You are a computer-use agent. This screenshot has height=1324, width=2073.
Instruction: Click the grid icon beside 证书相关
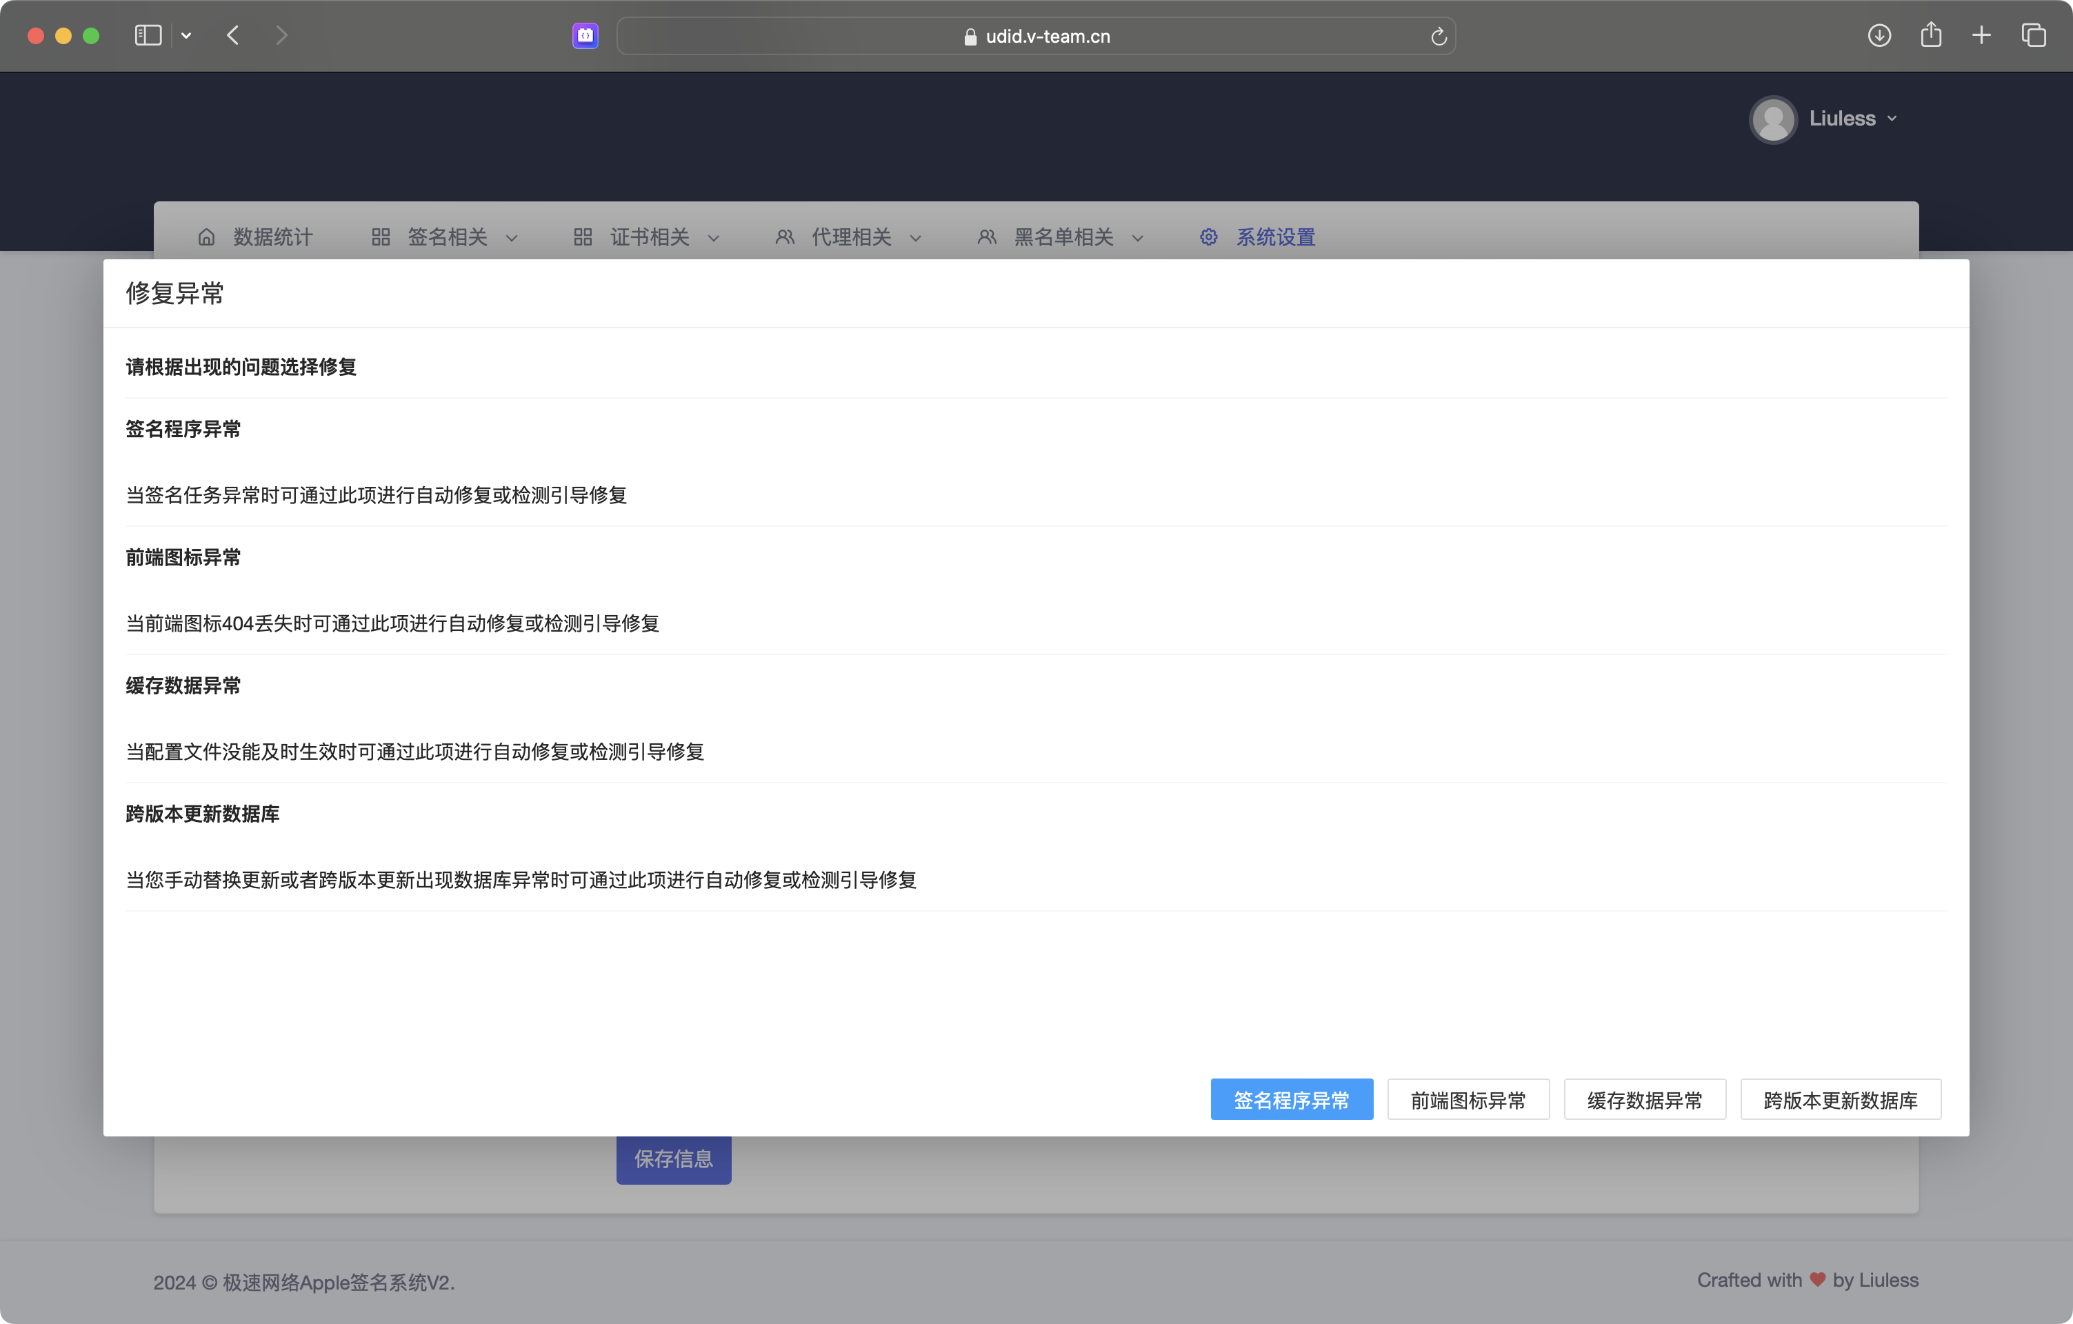(583, 237)
